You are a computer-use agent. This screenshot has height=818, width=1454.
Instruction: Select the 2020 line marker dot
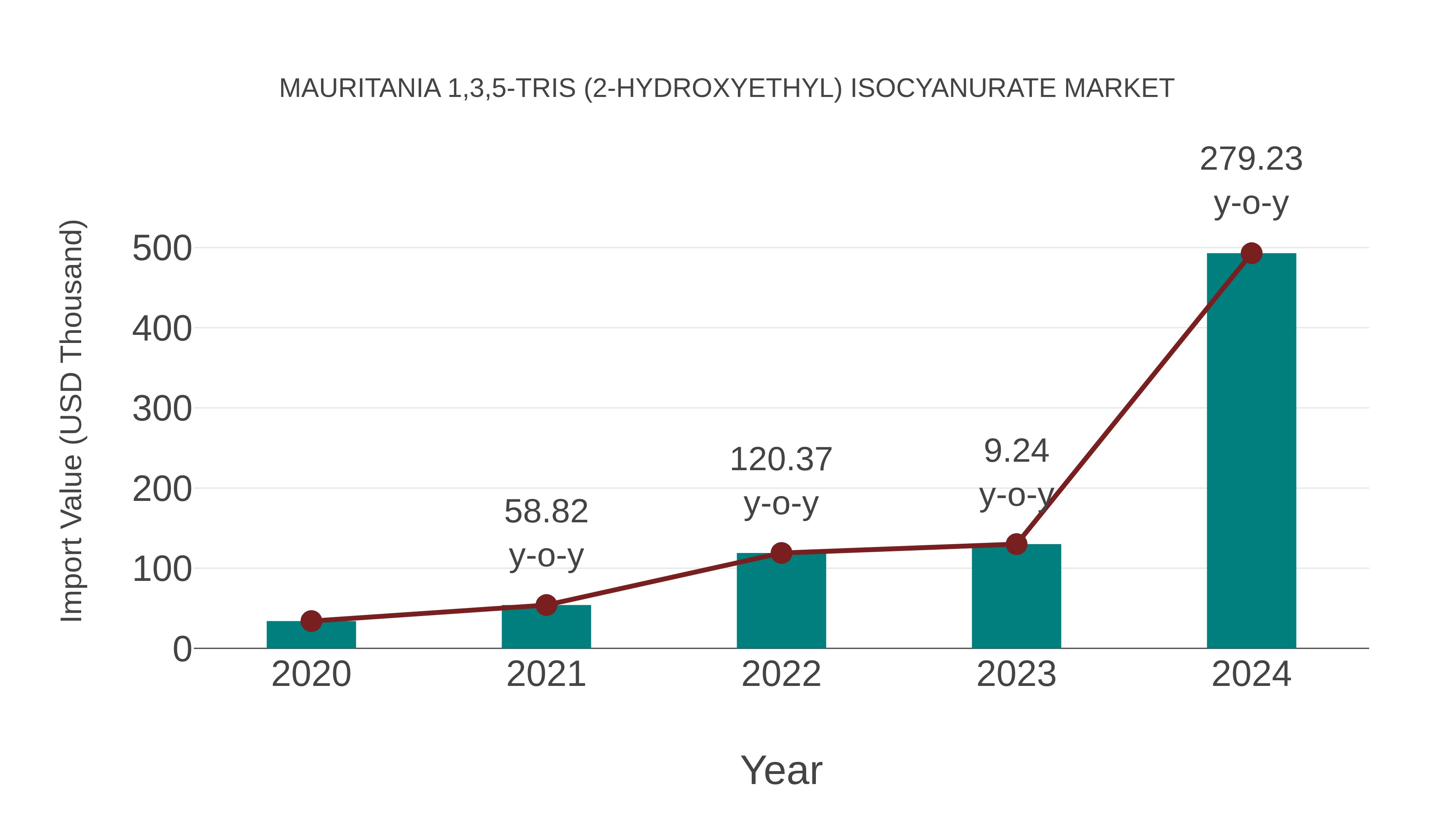coord(311,621)
